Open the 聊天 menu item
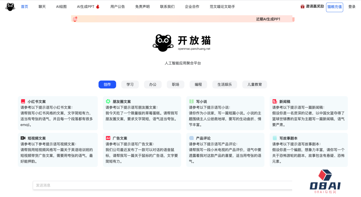Viewport: 361px width, 197px height. pos(42,6)
